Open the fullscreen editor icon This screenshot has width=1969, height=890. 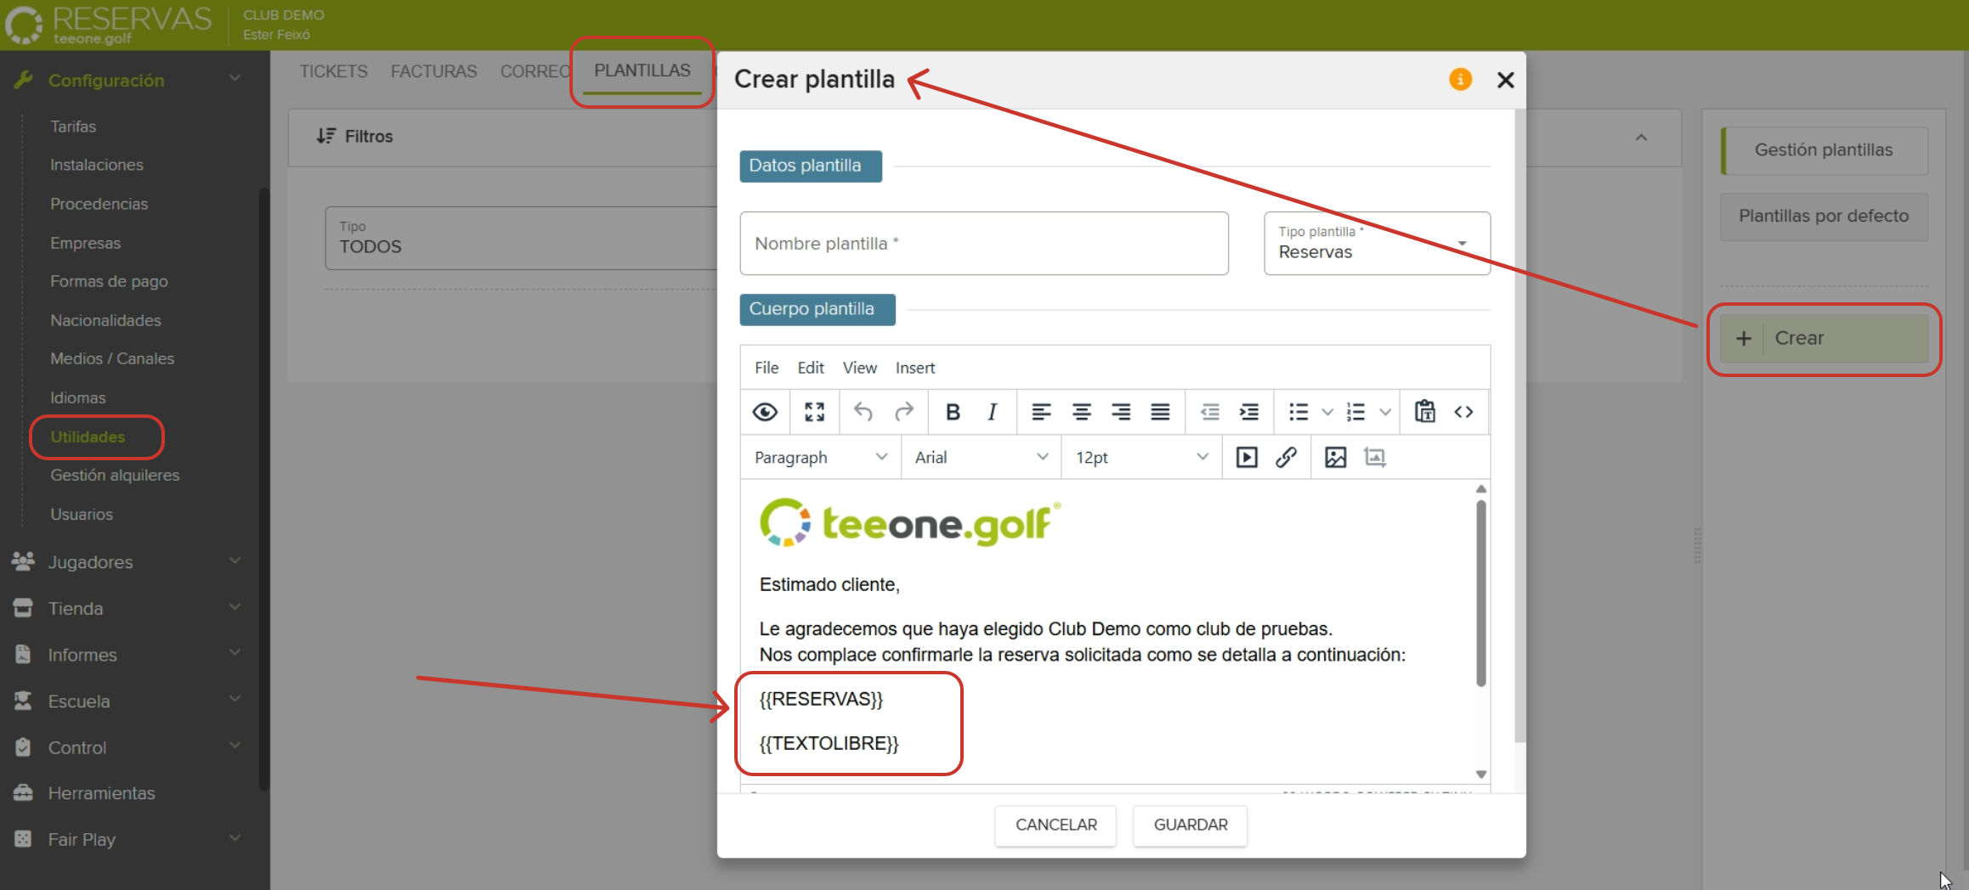[814, 412]
